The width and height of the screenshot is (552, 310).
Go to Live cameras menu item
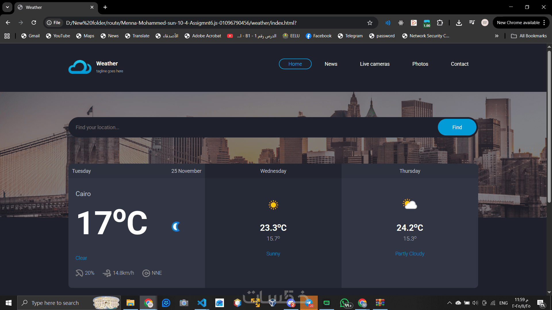tap(375, 64)
